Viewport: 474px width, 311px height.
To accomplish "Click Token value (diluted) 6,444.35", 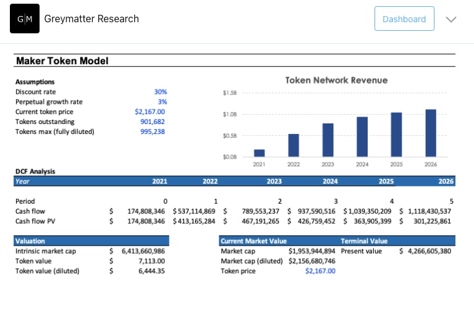I will tap(152, 271).
